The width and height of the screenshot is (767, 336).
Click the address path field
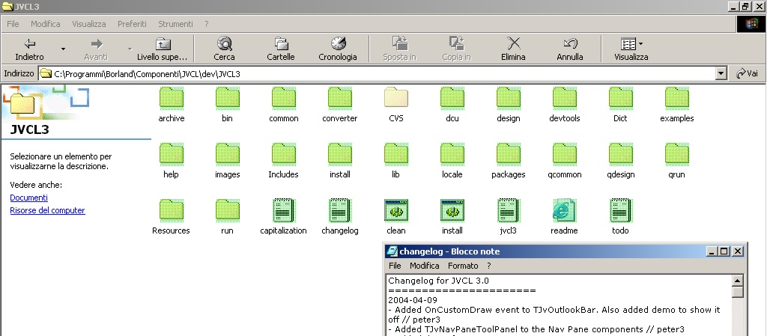pos(377,74)
